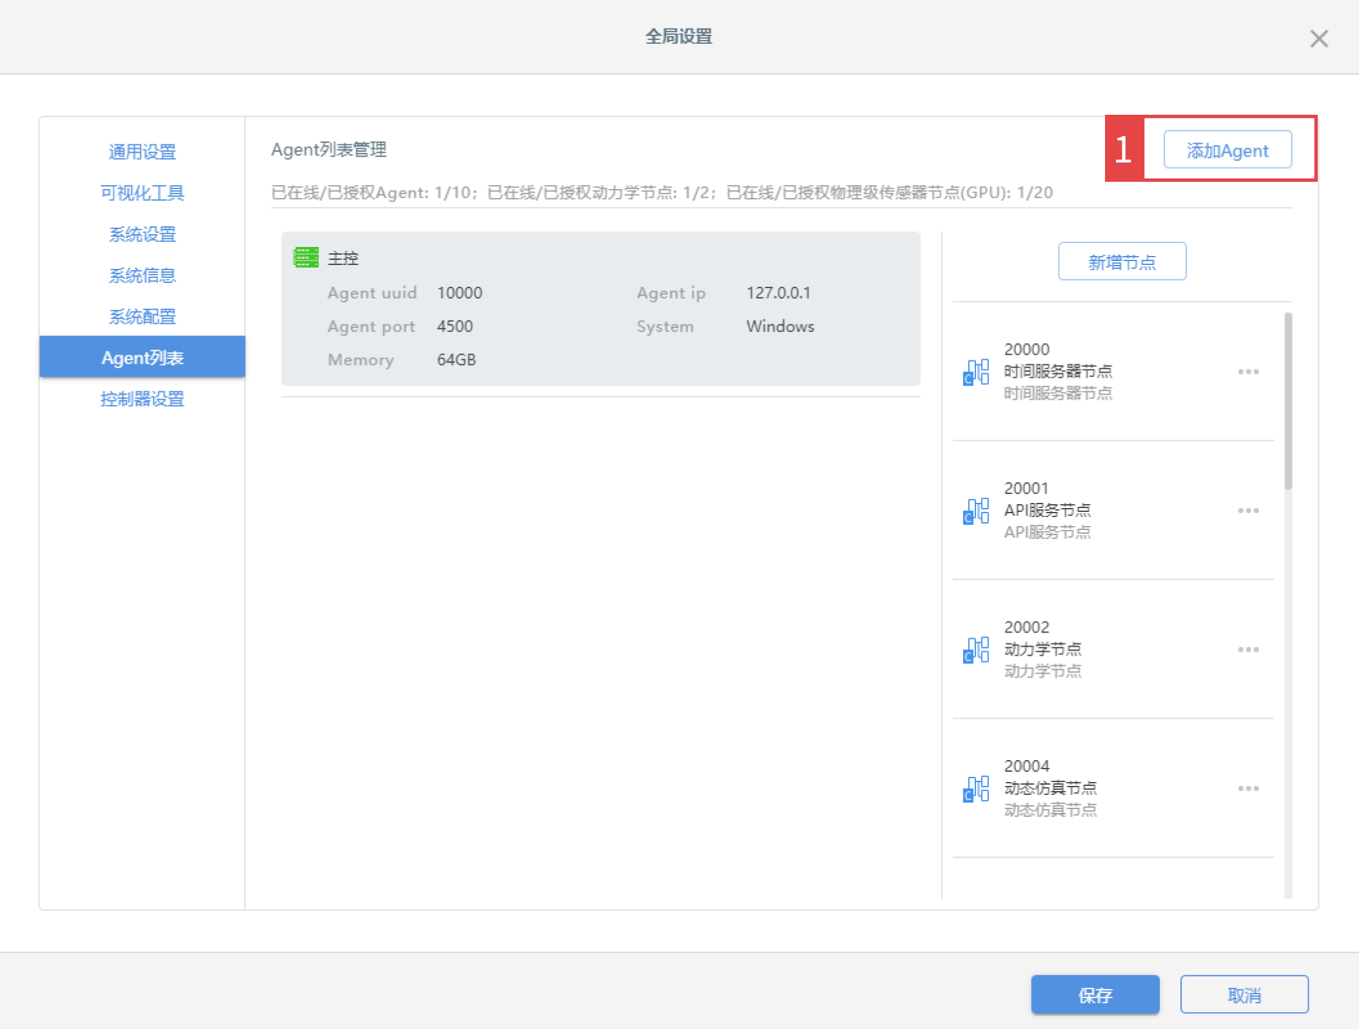Click the Agent port value 4500
The image size is (1359, 1029).
click(x=455, y=326)
